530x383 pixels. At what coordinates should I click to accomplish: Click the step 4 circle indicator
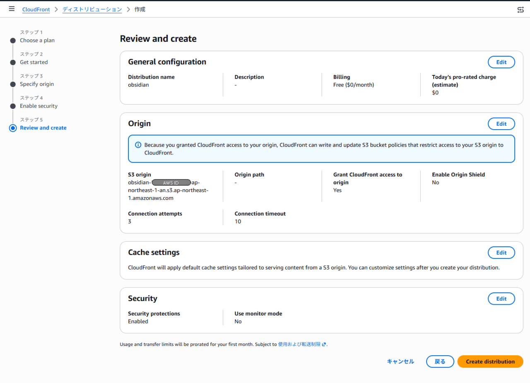point(13,106)
